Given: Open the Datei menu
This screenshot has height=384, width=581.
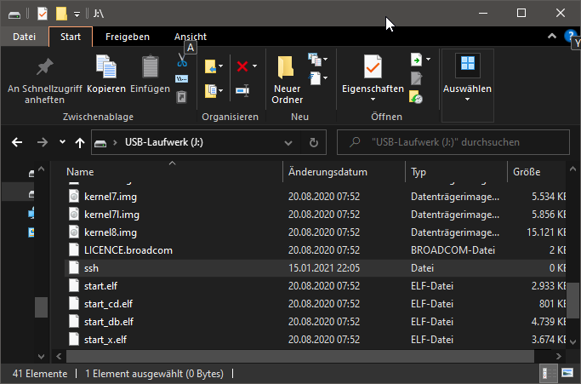Looking at the screenshot, I should click(24, 37).
